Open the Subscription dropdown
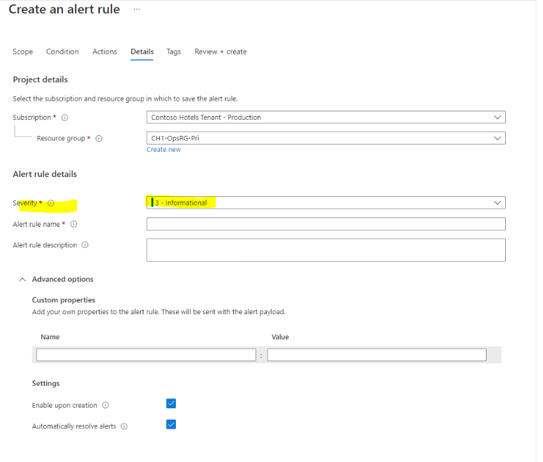 (497, 117)
